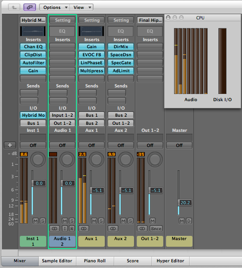Solo the Aux 2 channel strip
This screenshot has height=268, width=242.
[131, 221]
